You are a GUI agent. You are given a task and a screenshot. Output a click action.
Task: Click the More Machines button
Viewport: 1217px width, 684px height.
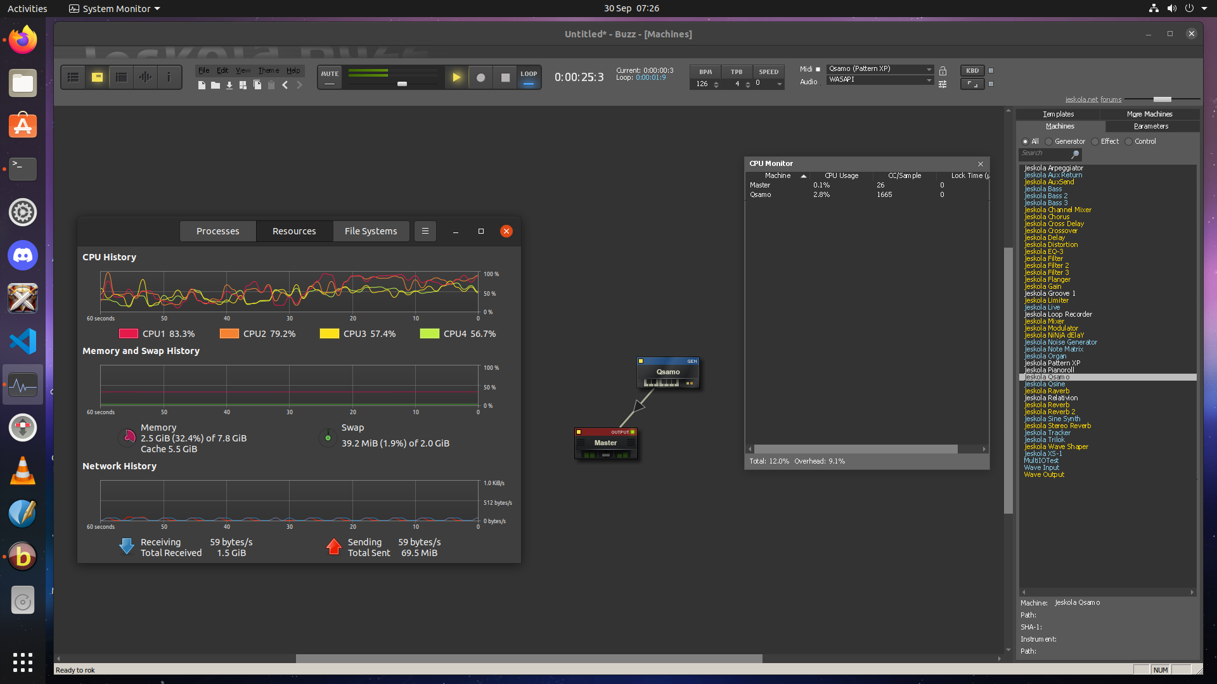coord(1149,113)
